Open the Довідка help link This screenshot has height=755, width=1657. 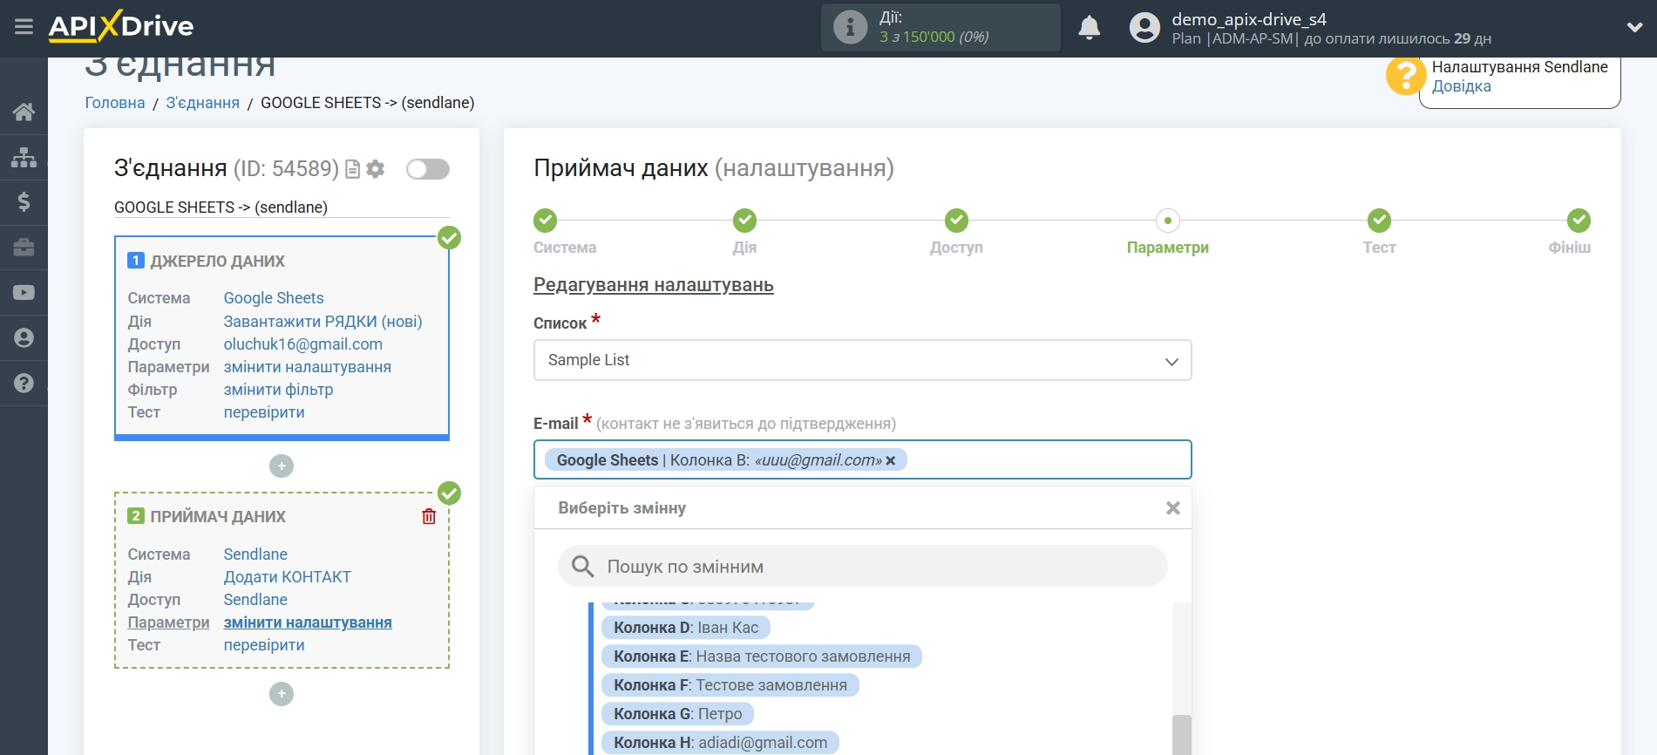coord(1461,86)
